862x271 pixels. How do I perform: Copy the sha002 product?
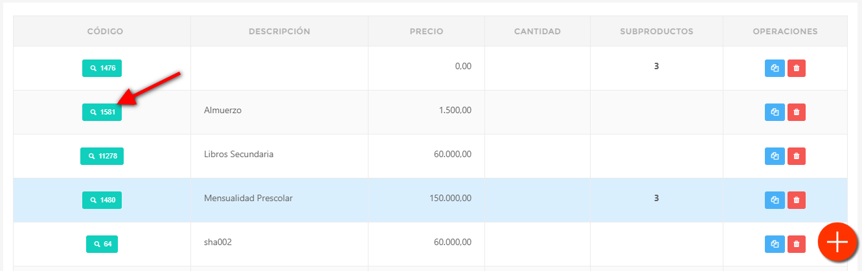(775, 244)
